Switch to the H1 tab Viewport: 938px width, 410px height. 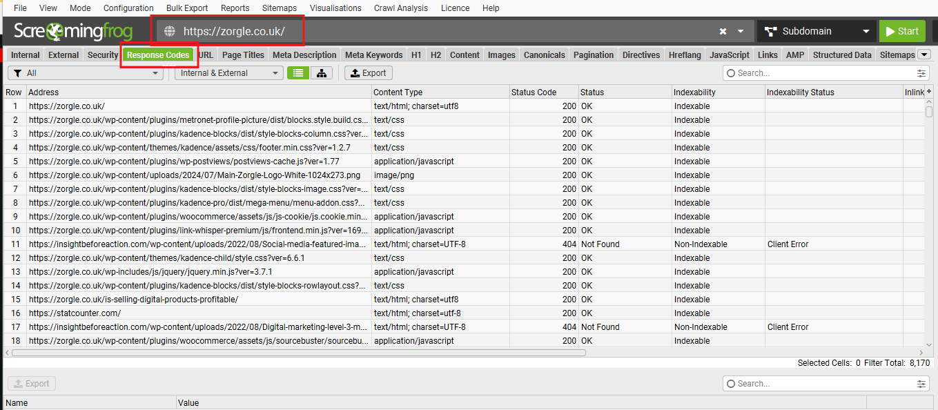[416, 55]
